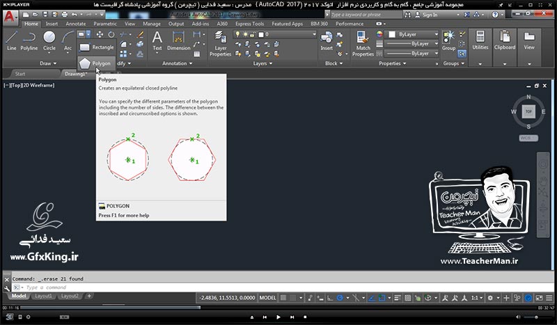557x325 pixels.
Task: Choose Polygon from the flyout
Action: point(96,63)
